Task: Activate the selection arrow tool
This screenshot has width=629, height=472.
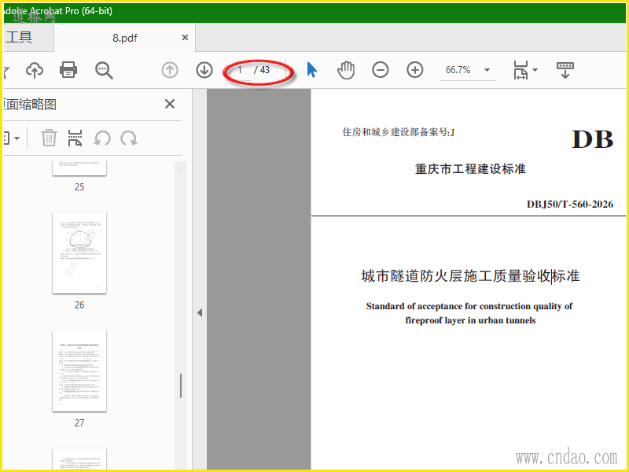Action: pos(311,70)
